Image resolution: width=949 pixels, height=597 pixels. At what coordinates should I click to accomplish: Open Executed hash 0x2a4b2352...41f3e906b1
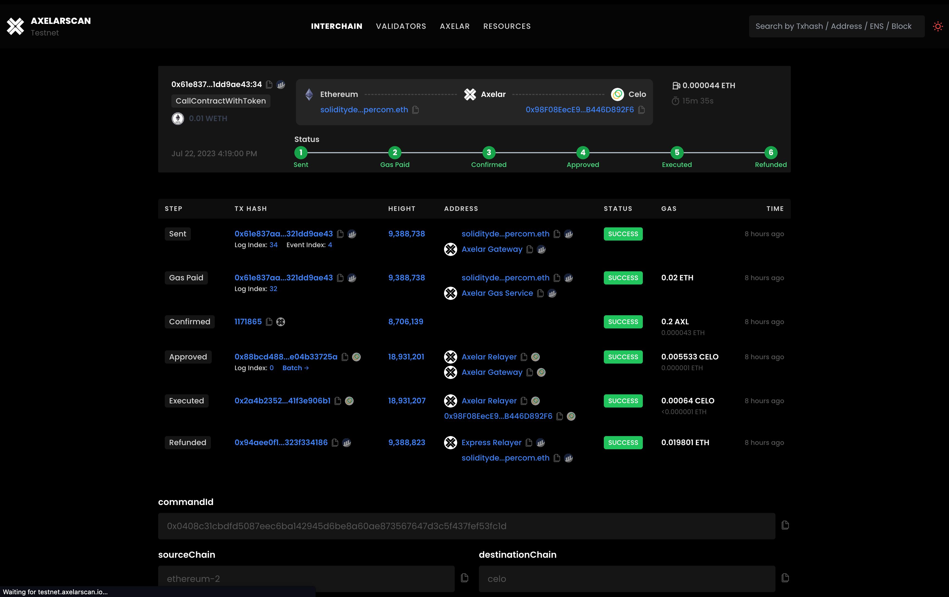point(283,401)
